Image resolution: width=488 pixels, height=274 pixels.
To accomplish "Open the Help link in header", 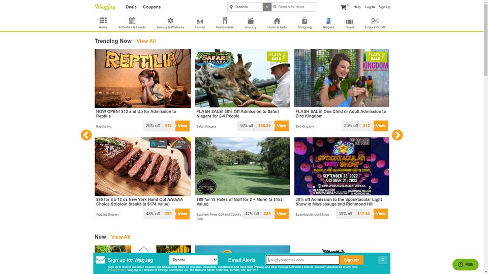I will pos(357,7).
